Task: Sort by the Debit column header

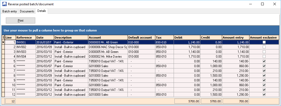Action: pos(187,38)
